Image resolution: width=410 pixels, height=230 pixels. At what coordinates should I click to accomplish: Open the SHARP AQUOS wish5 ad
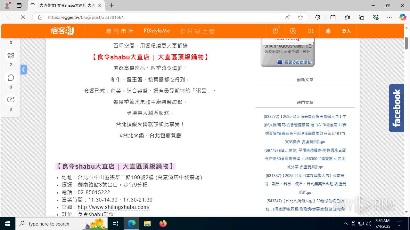click(x=288, y=49)
